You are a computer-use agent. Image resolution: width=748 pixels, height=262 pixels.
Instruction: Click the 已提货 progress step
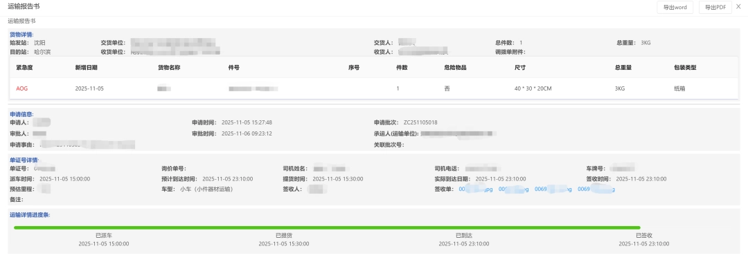pyautogui.click(x=284, y=236)
